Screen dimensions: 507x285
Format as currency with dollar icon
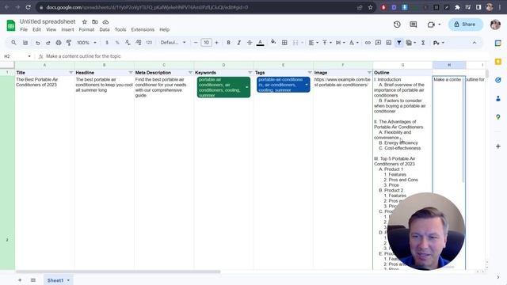(x=107, y=43)
